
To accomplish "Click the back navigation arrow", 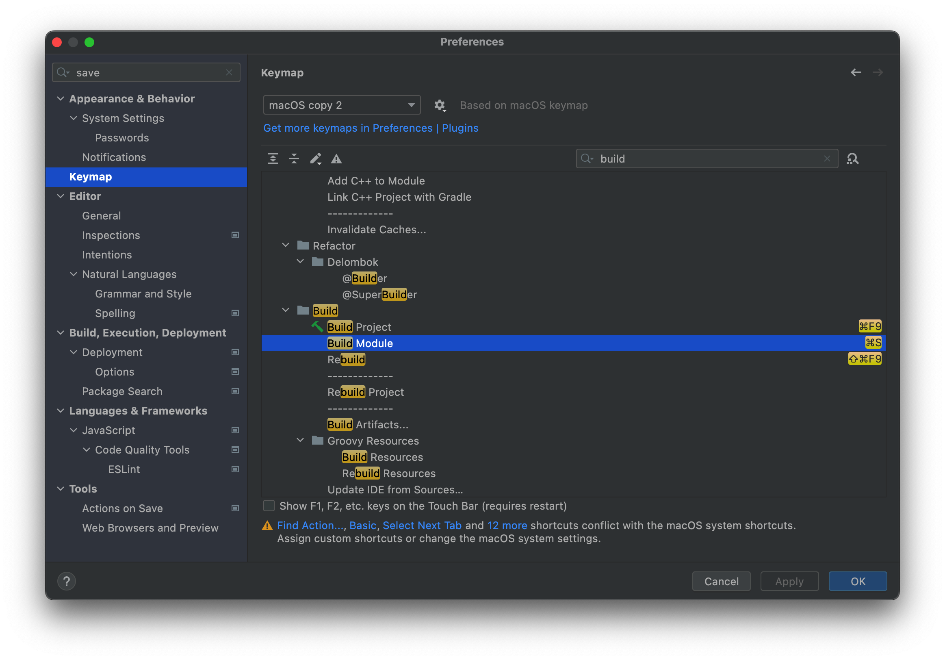I will tap(856, 72).
